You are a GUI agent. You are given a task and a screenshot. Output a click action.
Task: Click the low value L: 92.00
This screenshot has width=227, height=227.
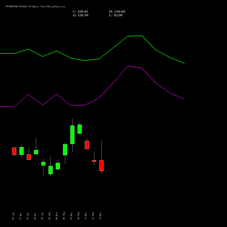pyautogui.click(x=116, y=15)
